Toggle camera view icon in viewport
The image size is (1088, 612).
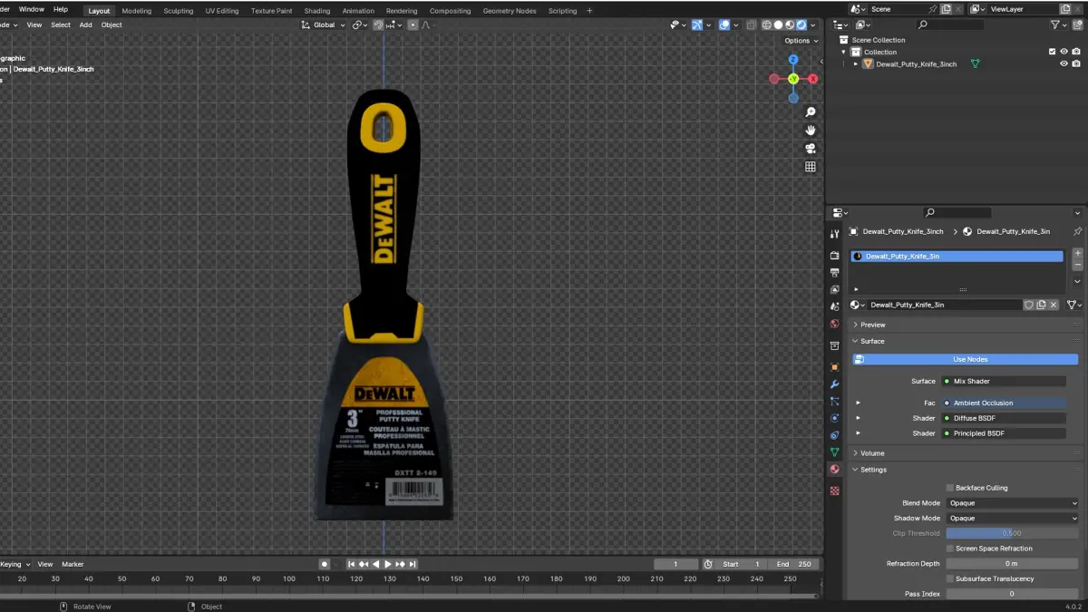(x=811, y=149)
